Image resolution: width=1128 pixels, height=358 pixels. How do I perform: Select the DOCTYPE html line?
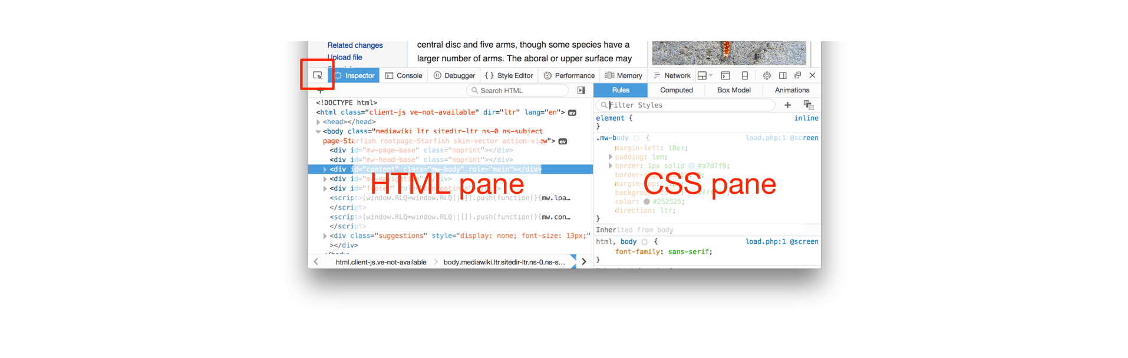[347, 102]
